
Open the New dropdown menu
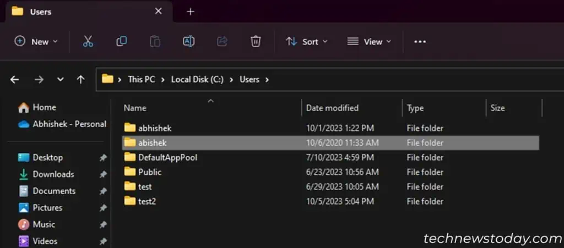tap(36, 42)
